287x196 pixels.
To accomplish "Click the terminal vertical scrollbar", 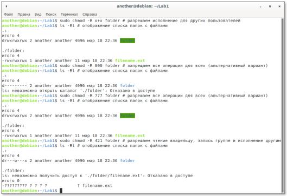I will click(x=283, y=106).
